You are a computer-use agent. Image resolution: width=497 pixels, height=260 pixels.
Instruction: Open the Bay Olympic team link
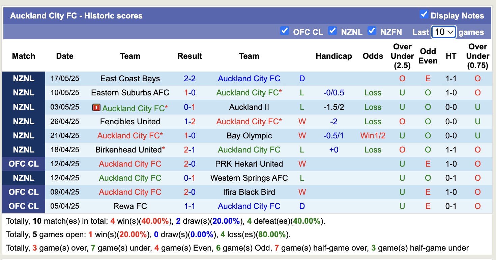pyautogui.click(x=249, y=135)
